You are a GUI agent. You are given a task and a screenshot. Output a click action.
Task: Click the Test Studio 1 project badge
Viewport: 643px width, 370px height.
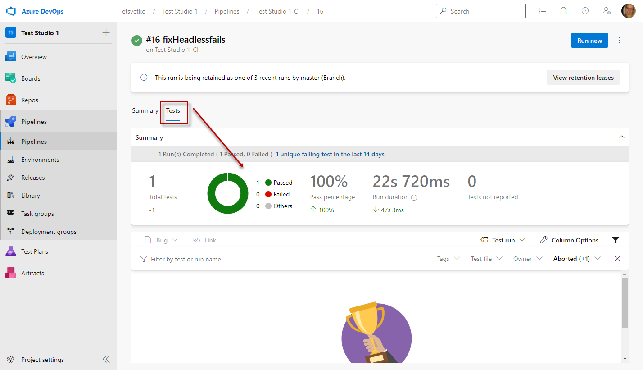pyautogui.click(x=11, y=33)
